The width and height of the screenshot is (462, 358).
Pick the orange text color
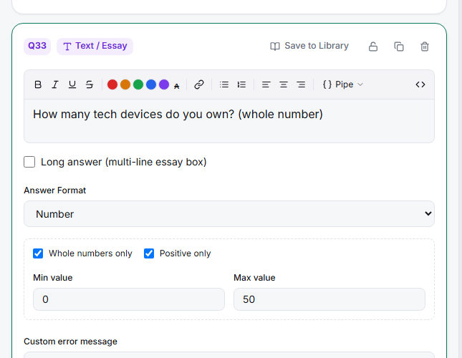[x=125, y=84]
